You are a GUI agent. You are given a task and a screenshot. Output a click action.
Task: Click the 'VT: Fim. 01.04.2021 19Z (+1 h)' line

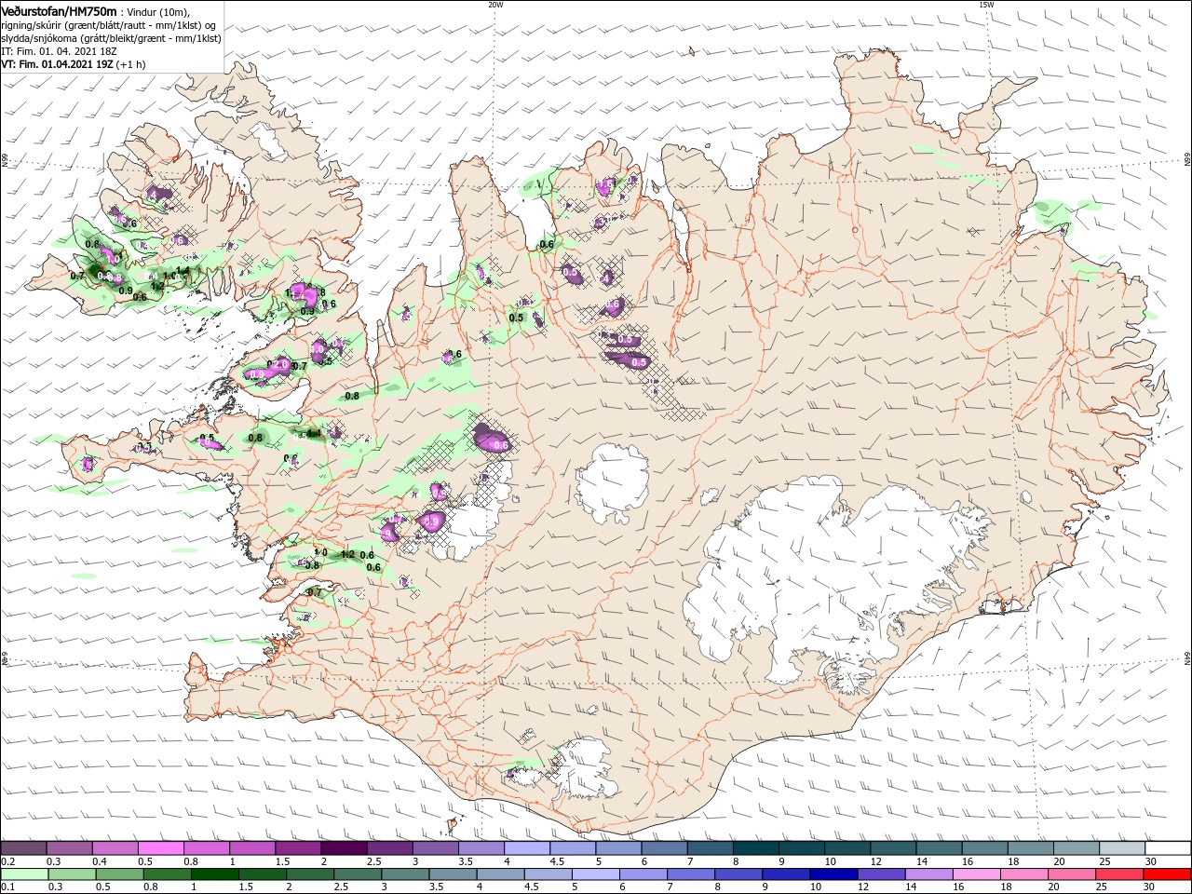click(x=74, y=64)
